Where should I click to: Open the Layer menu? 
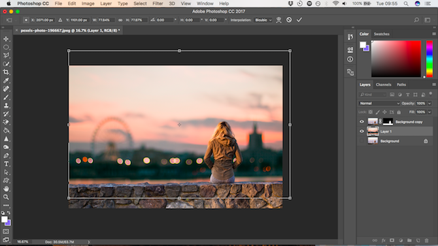(106, 4)
